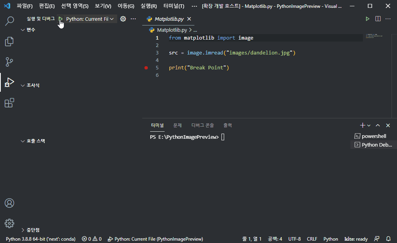The image size is (397, 243).
Task: Open launch.json with the gear icon
Action: click(123, 19)
